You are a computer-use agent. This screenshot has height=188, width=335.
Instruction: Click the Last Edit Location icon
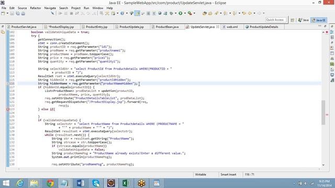pos(244,13)
